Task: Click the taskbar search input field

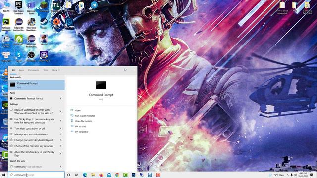Action: [x=36, y=175]
